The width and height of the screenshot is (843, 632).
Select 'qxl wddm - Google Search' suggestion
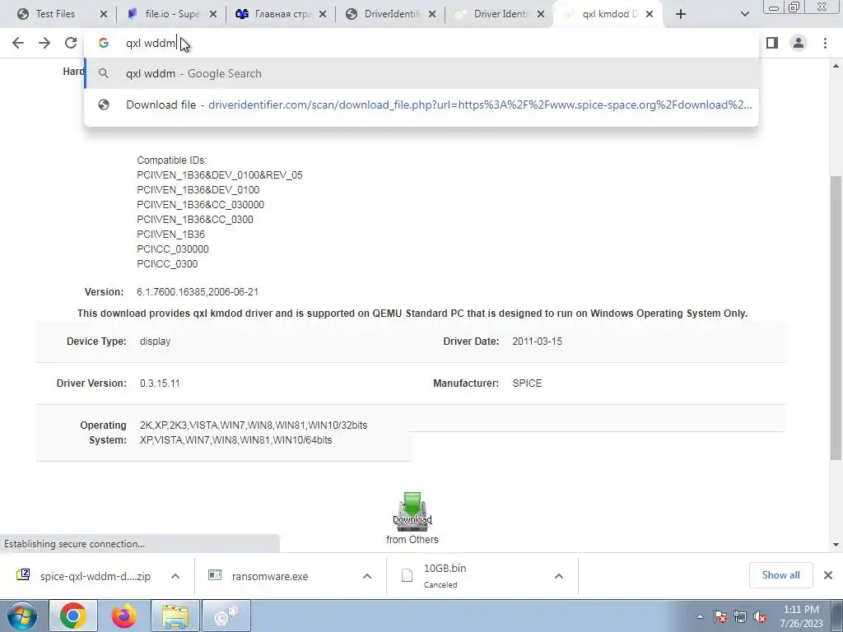coord(421,73)
